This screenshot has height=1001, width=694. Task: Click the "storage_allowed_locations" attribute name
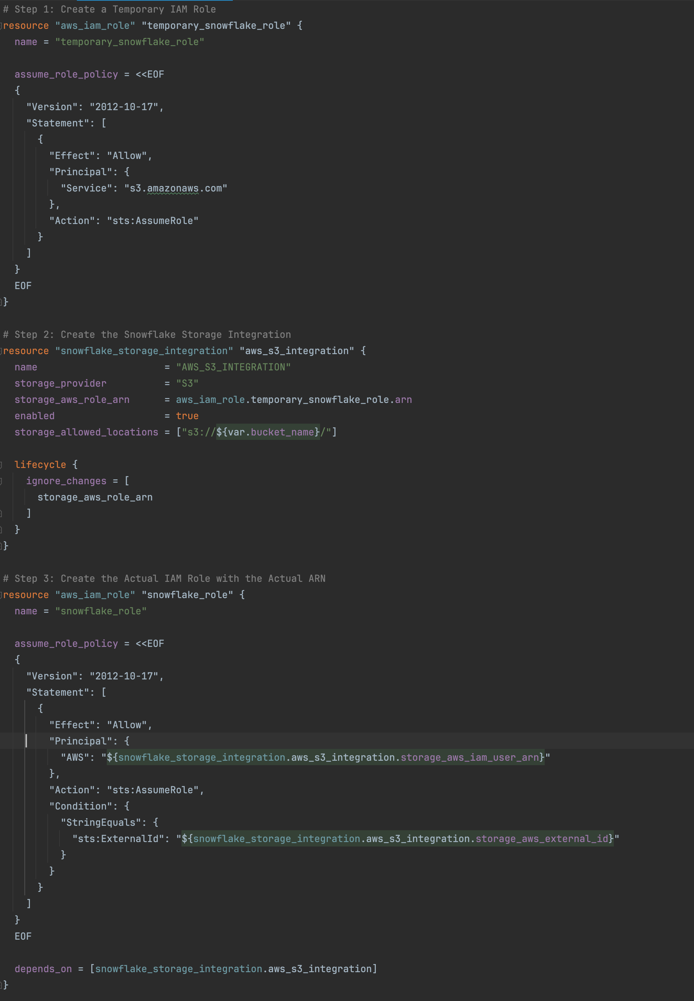[86, 432]
